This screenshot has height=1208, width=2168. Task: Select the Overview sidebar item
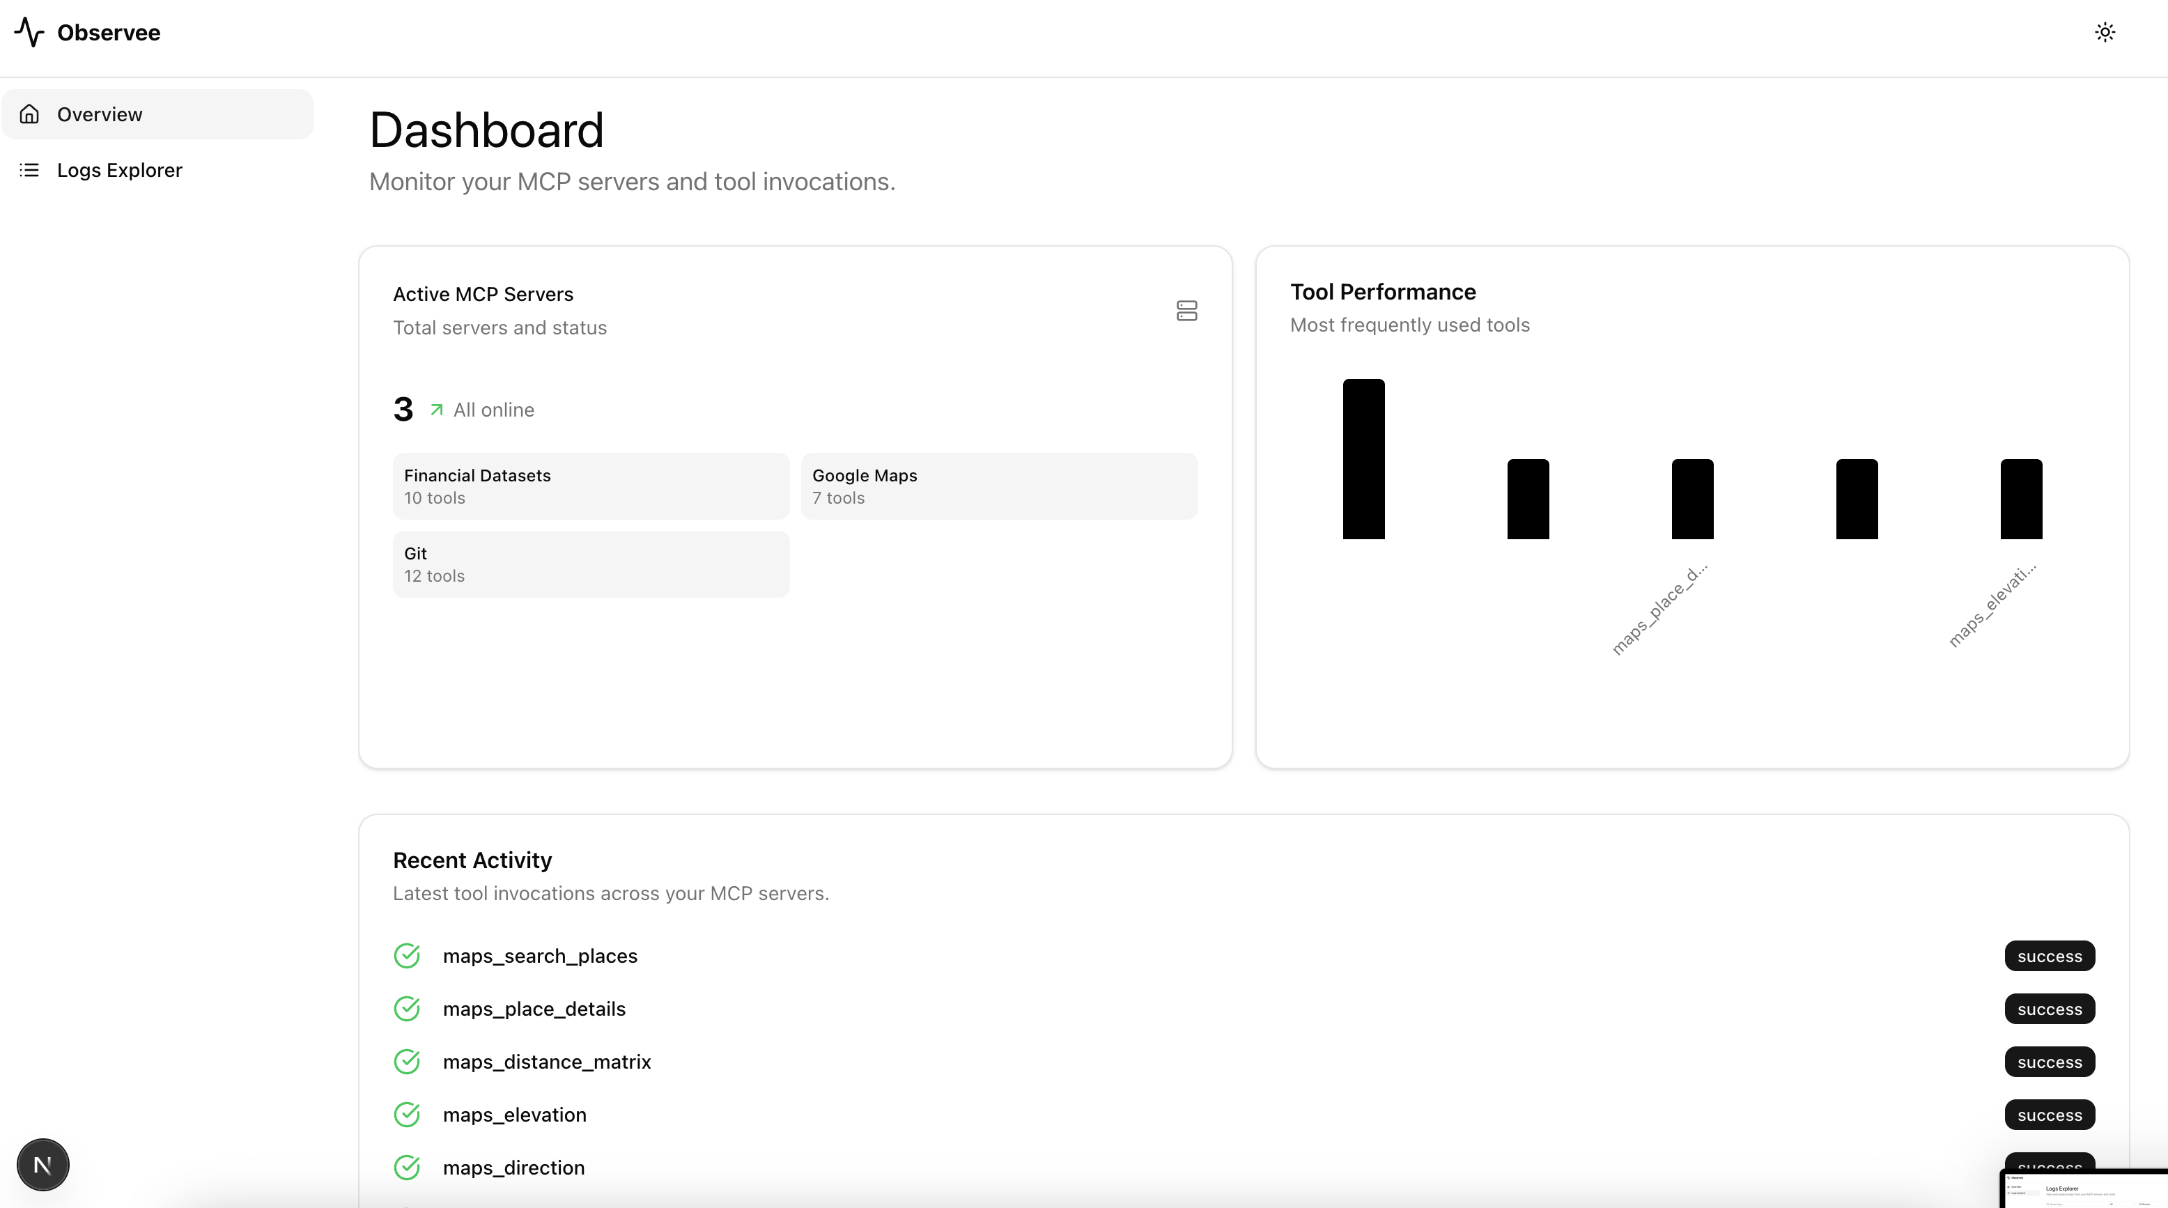pyautogui.click(x=100, y=114)
